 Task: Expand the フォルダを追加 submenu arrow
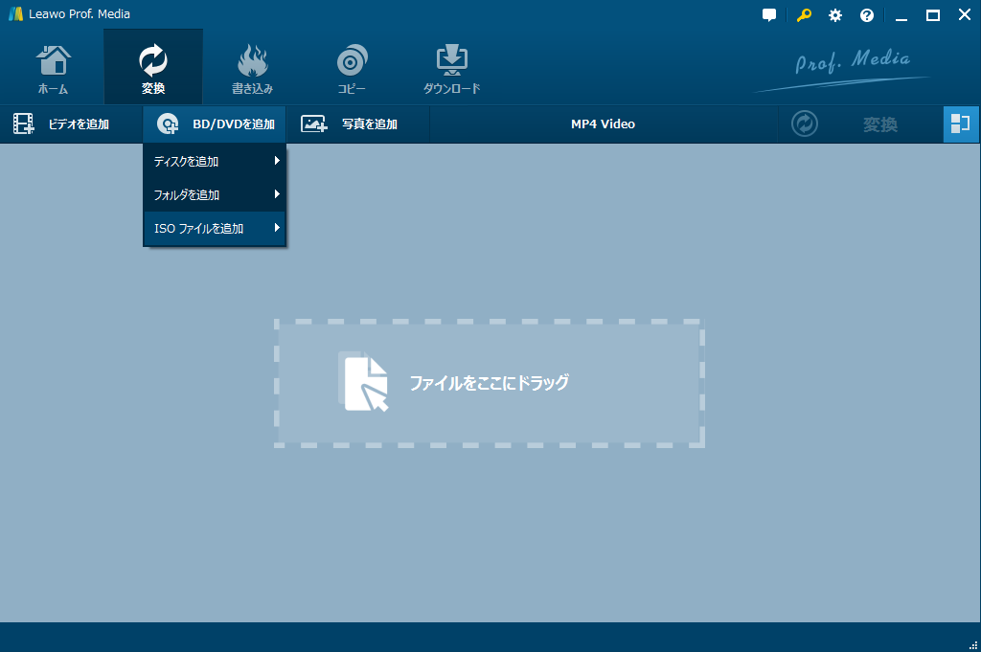[x=279, y=194]
